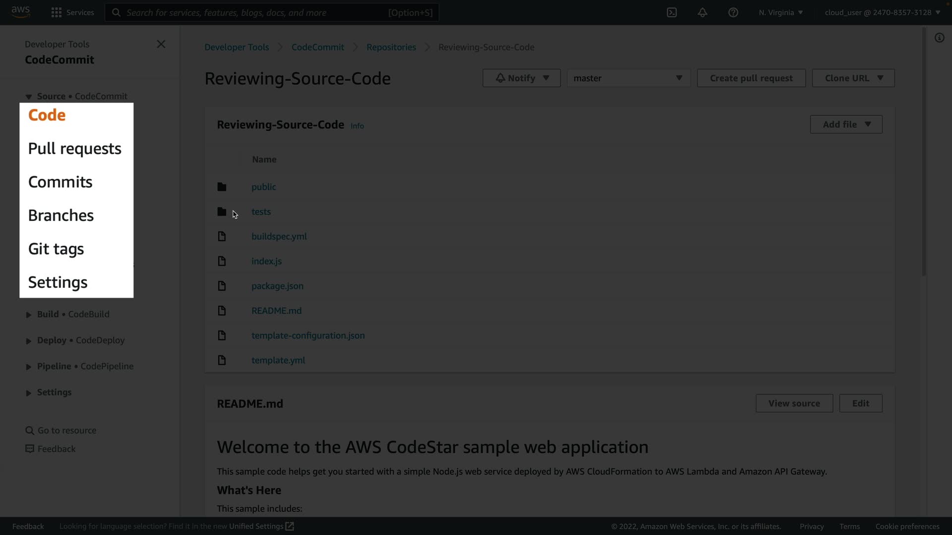Open the Services grid menu icon

tap(57, 12)
